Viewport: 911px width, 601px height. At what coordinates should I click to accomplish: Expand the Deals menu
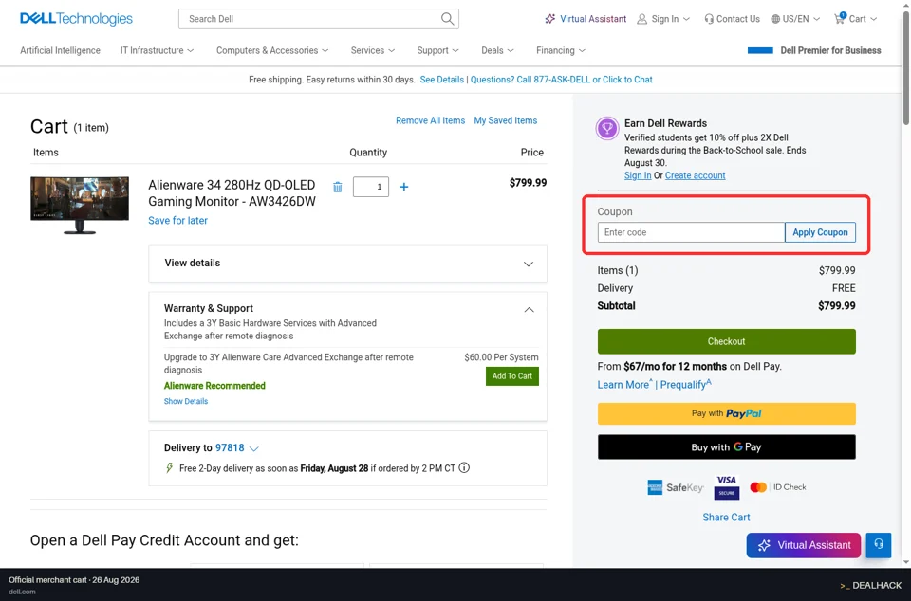pos(497,50)
